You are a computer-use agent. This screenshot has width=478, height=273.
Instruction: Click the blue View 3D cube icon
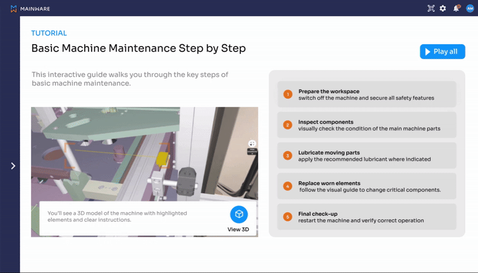(x=238, y=214)
